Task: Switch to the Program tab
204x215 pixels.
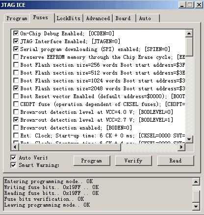Action: pyautogui.click(x=17, y=18)
